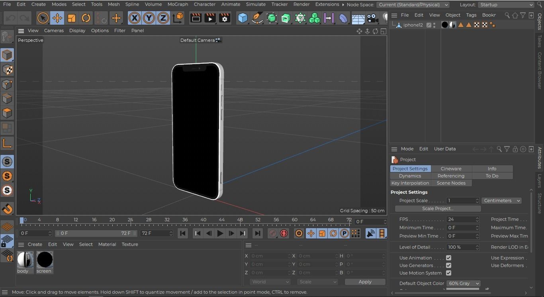Screen dimensions: 544x297
Task: Add an Extrude generator object
Action: point(286,18)
